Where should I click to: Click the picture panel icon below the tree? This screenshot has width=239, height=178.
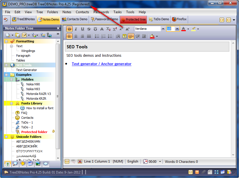point(38,164)
